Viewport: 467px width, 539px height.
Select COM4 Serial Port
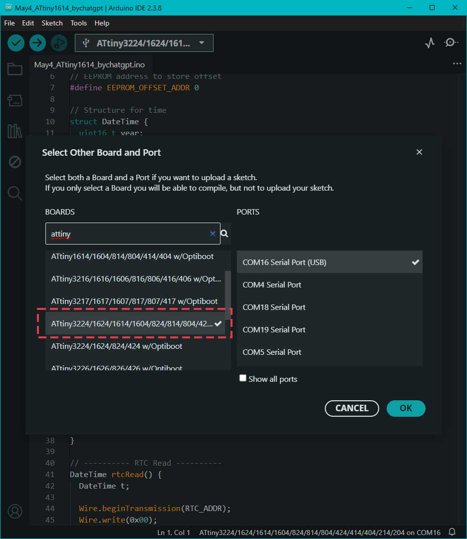click(330, 284)
